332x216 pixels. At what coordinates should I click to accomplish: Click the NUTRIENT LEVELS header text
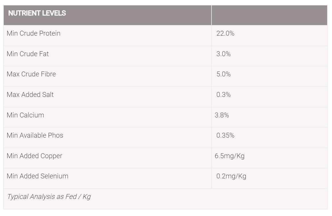click(37, 13)
